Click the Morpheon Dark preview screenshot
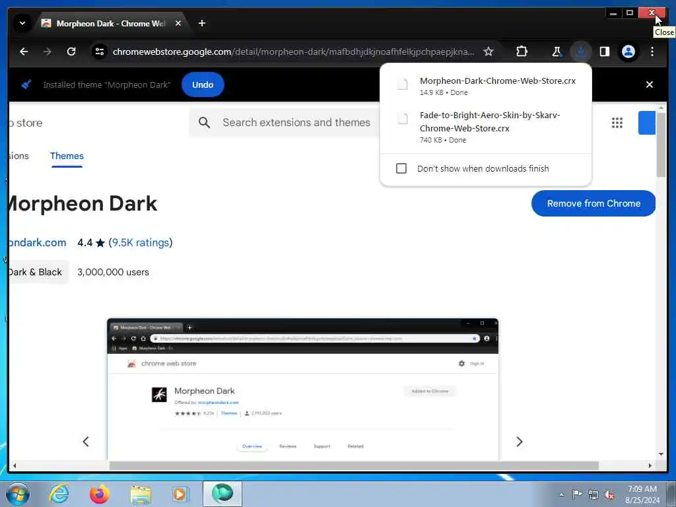 tap(302, 389)
